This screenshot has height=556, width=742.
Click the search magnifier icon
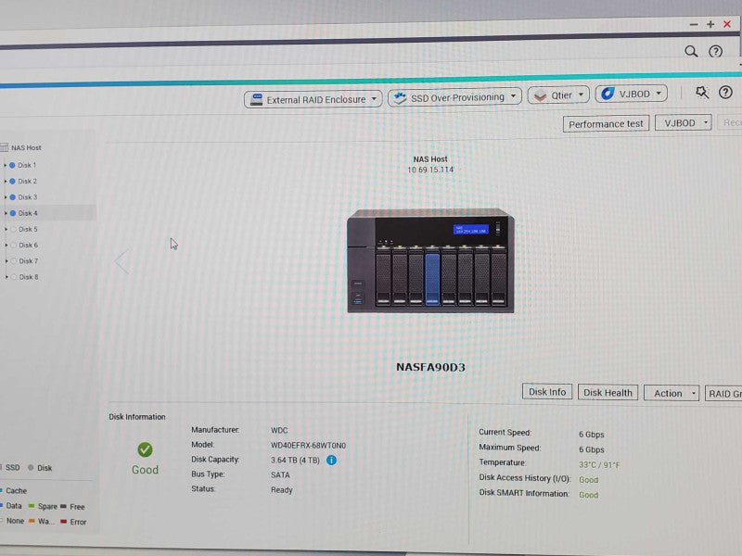click(x=691, y=51)
